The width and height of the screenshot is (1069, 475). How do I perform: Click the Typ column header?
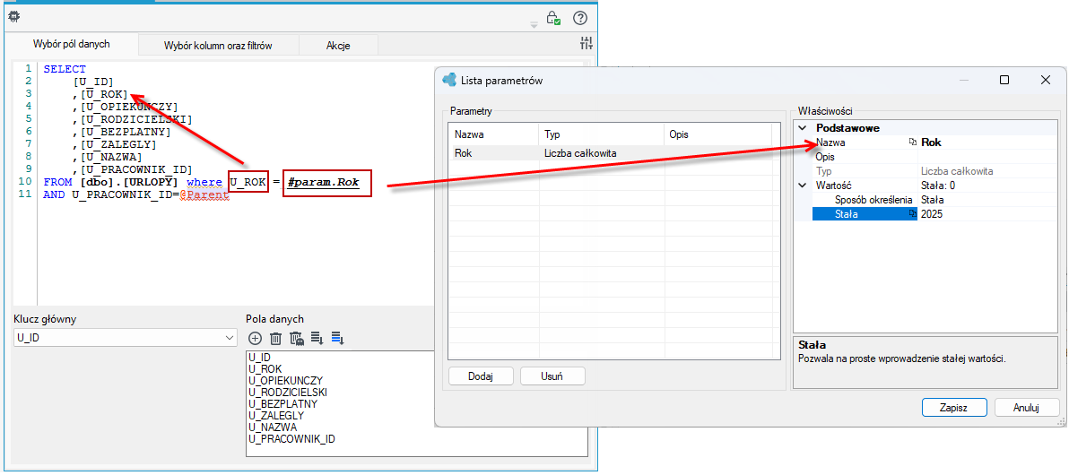[x=601, y=134]
